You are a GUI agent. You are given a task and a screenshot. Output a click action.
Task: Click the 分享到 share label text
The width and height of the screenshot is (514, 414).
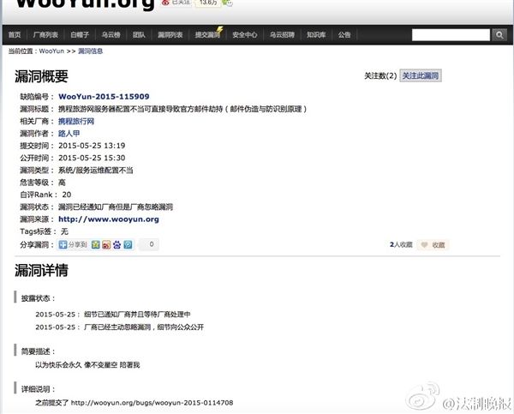[x=78, y=244]
